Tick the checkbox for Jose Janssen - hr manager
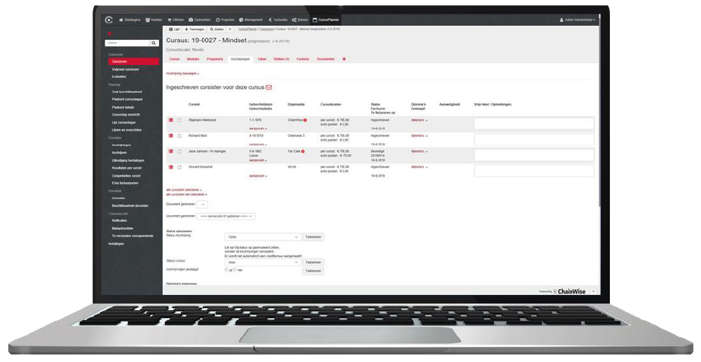 (x=180, y=151)
